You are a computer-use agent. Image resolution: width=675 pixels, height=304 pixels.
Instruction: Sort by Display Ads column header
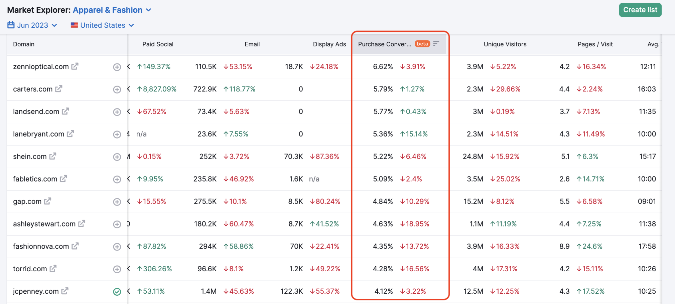(x=329, y=44)
